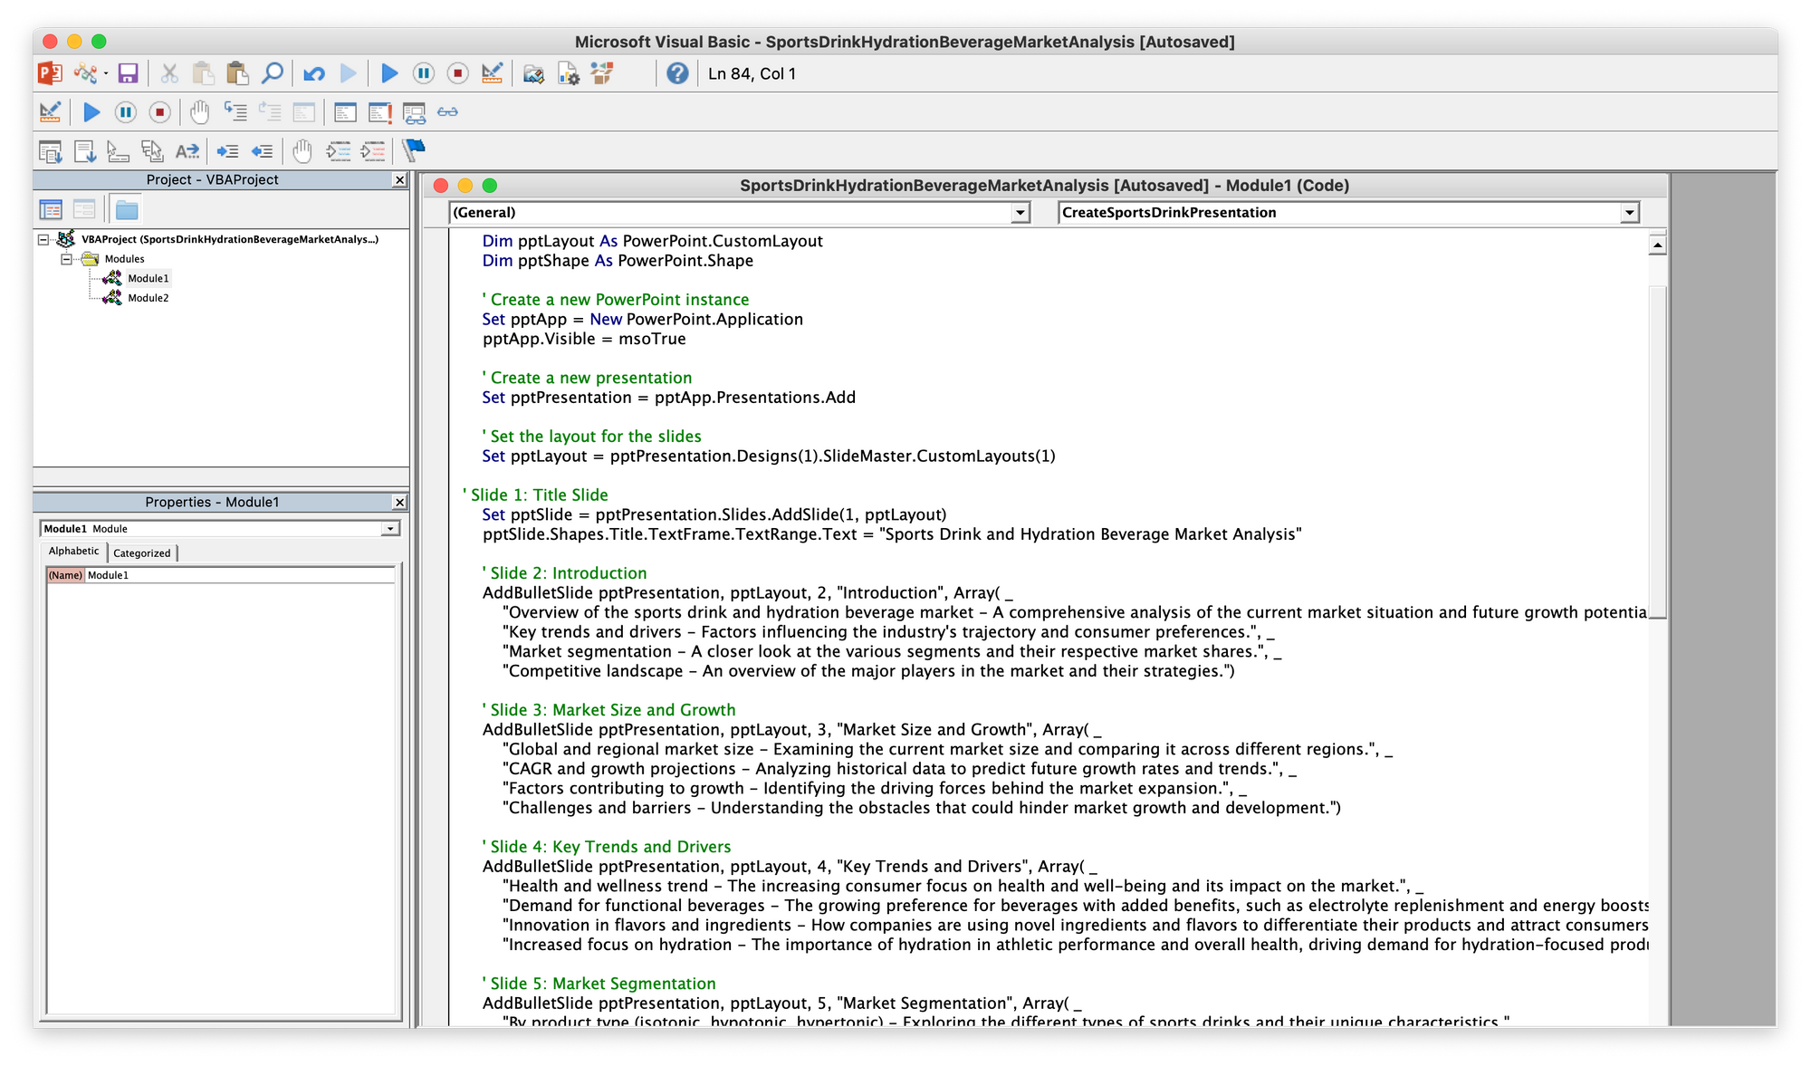This screenshot has width=1811, height=1066.
Task: Click the Save project icon
Action: pos(126,72)
